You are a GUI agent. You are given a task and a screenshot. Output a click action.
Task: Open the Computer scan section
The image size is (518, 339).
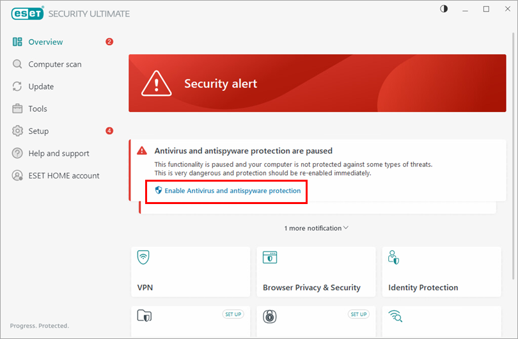(54, 64)
